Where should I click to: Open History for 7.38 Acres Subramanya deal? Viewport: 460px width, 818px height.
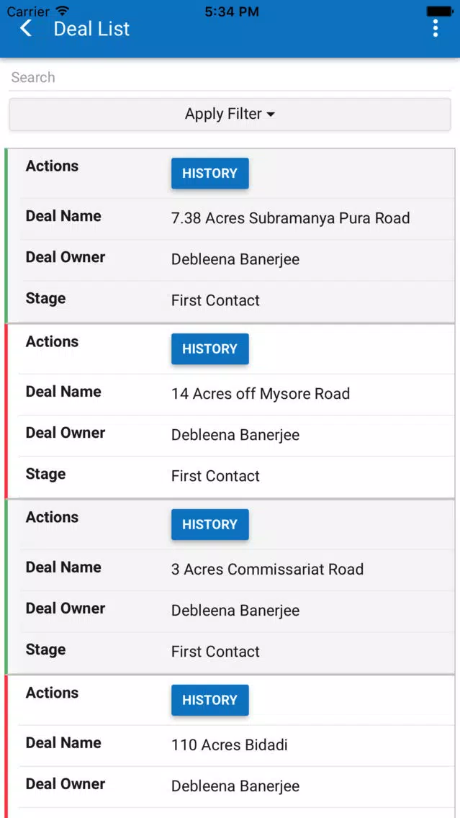[x=210, y=174]
